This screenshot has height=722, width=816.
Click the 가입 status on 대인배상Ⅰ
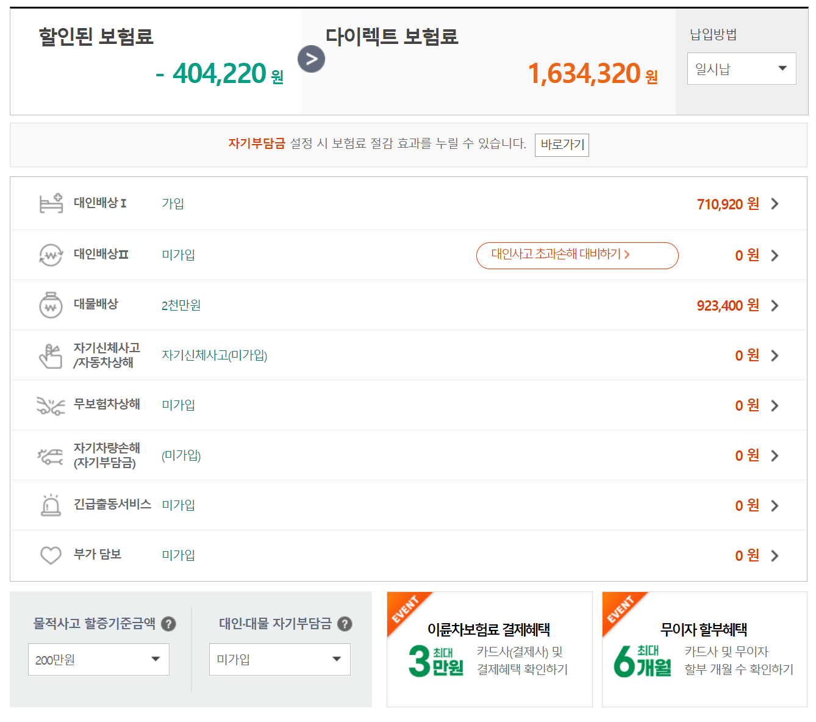click(173, 203)
